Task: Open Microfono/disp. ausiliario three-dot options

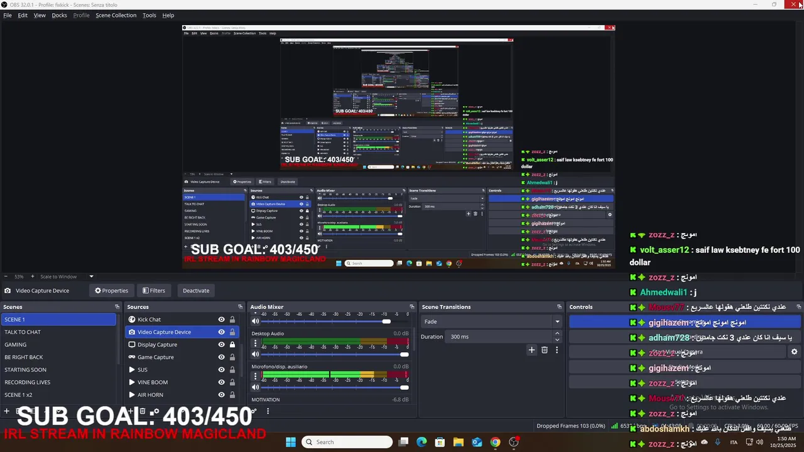Action: [255, 376]
